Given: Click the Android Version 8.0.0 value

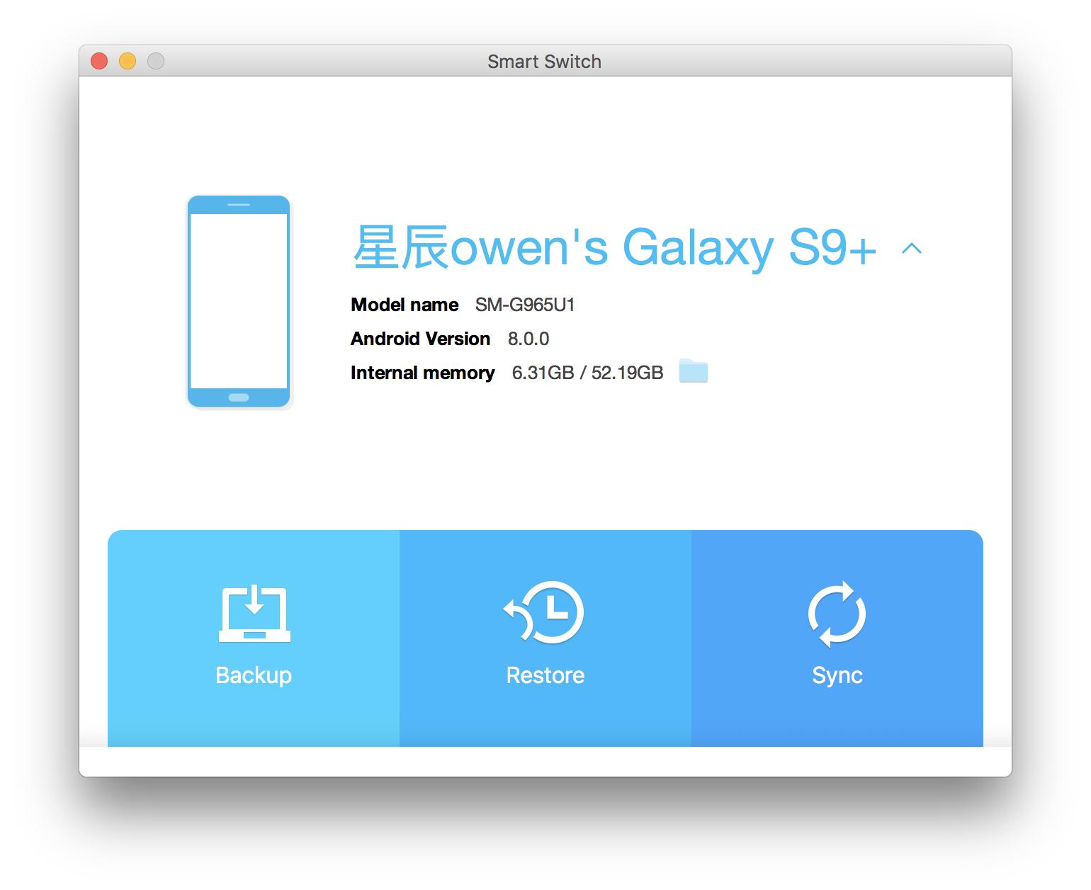Looking at the screenshot, I should (529, 339).
